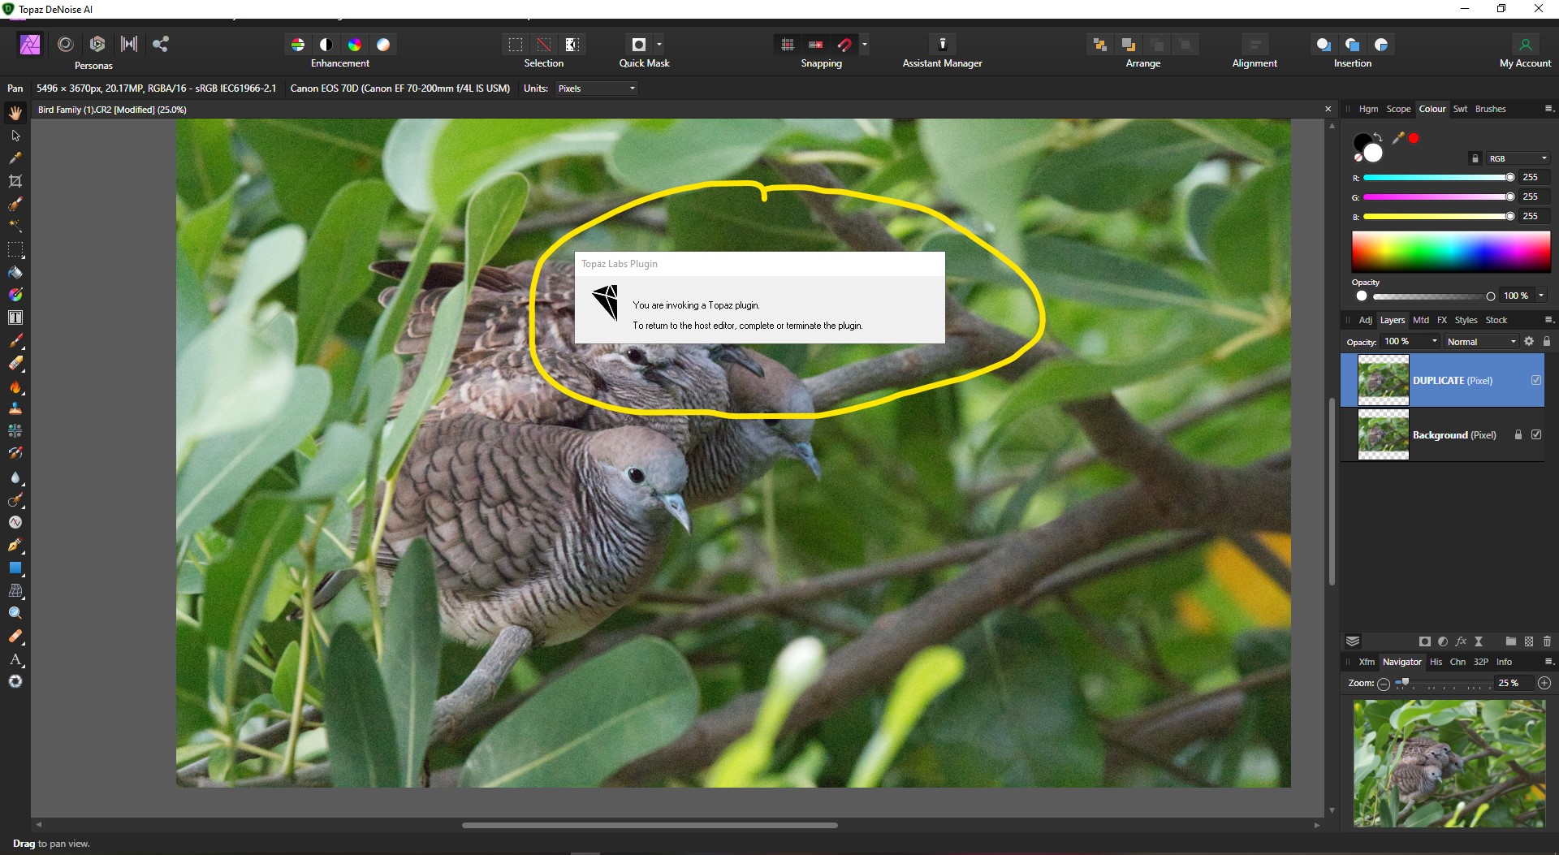The height and width of the screenshot is (855, 1559).
Task: Open the blend mode dropdown showing Normal
Action: pyautogui.click(x=1480, y=341)
